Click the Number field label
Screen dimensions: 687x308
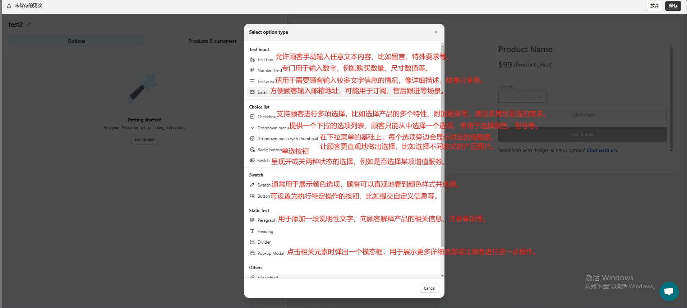click(x=269, y=70)
